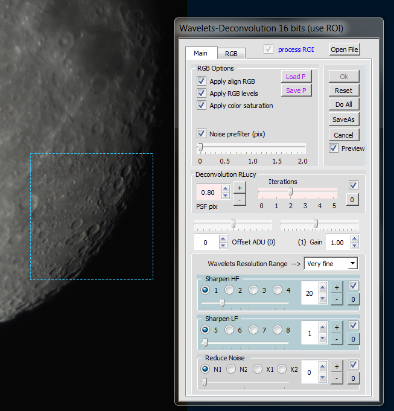
Task: Click the Cancel button
Action: 344,135
